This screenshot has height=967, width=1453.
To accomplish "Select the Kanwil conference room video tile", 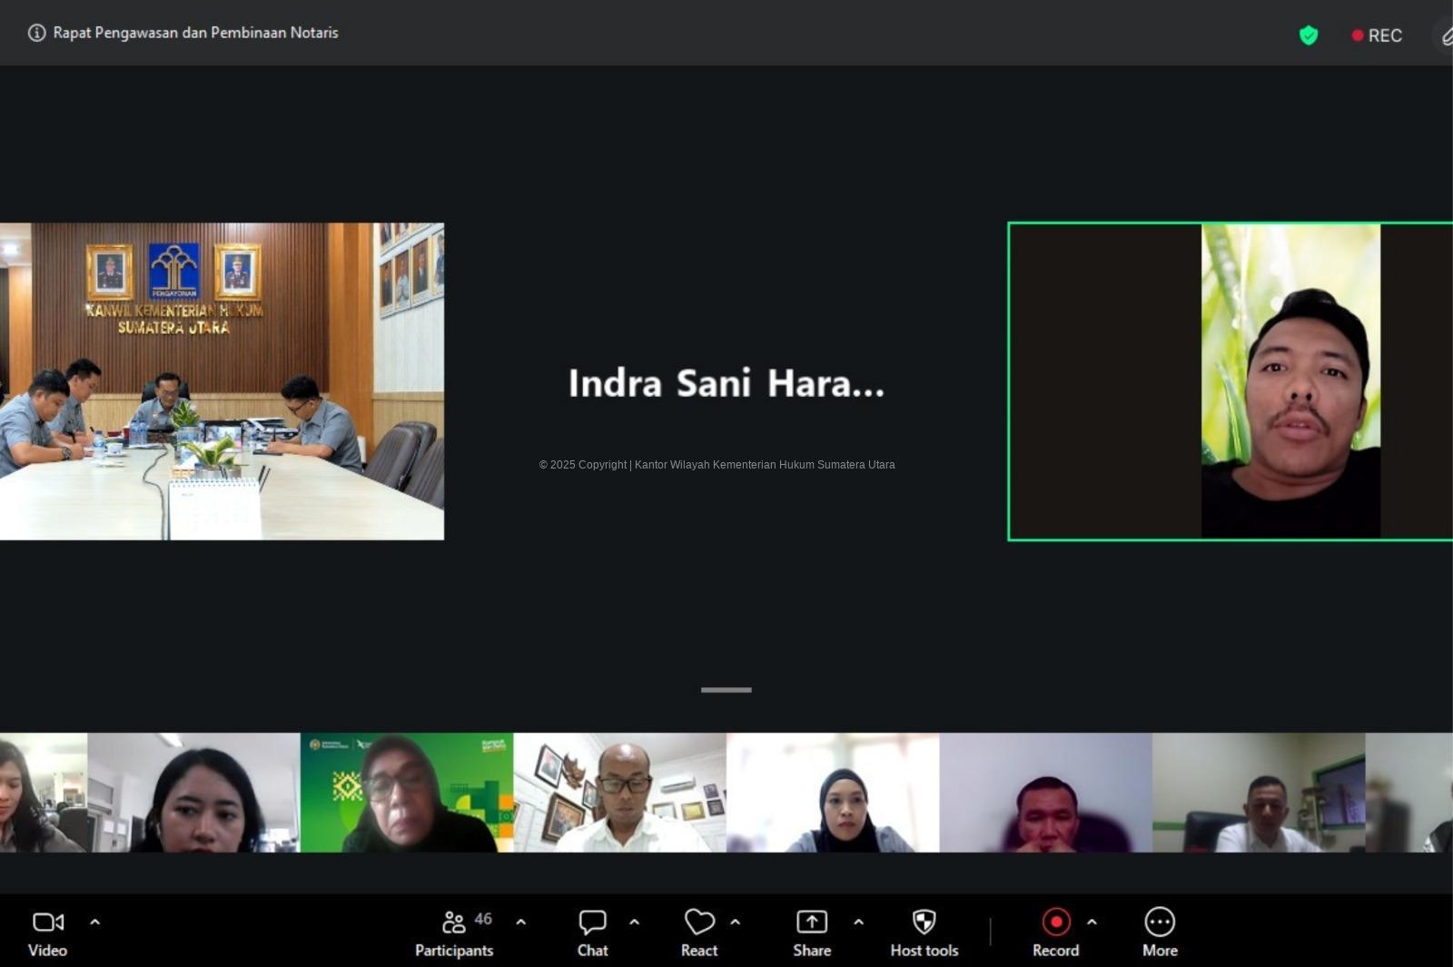I will click(222, 381).
